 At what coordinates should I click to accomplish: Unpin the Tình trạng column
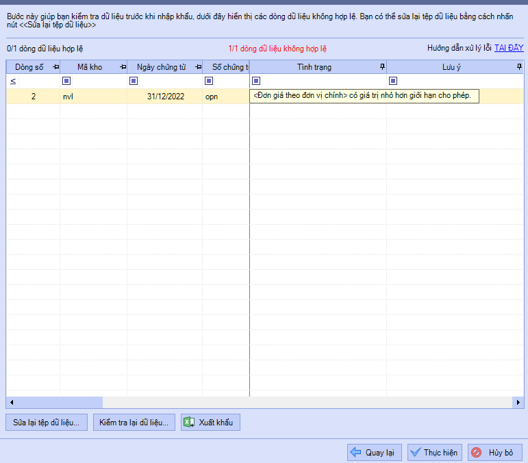[382, 66]
